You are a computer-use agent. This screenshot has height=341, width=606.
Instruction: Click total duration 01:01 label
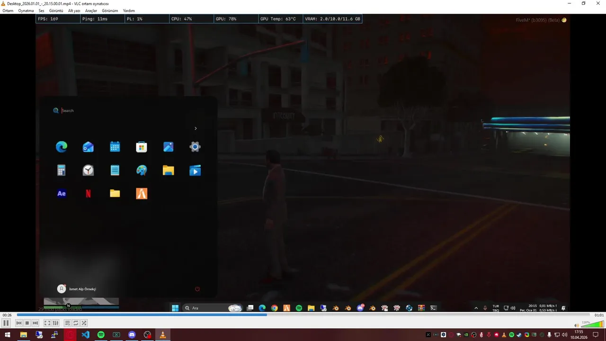click(x=599, y=315)
